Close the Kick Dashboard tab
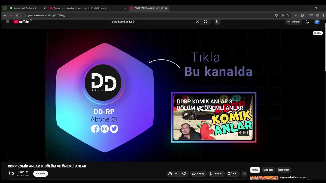 coord(45,8)
